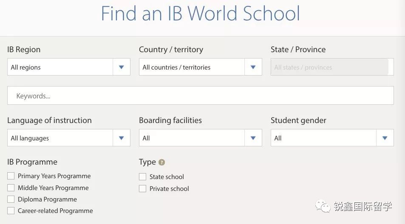Open the All regions dropdown
405x224 pixels.
60,67
